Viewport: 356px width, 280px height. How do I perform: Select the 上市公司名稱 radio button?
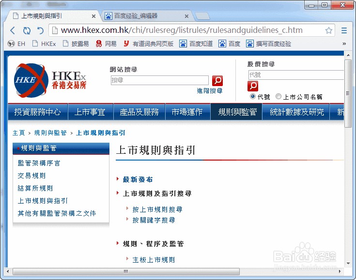pyautogui.click(x=279, y=96)
